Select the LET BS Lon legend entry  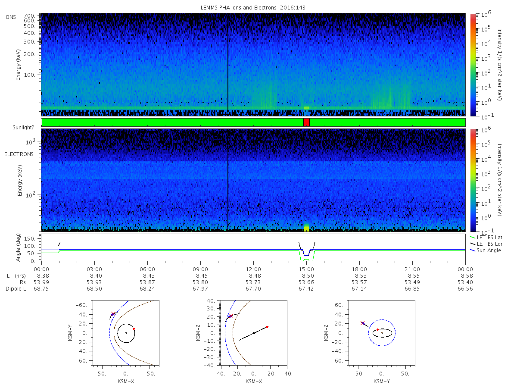(x=487, y=244)
